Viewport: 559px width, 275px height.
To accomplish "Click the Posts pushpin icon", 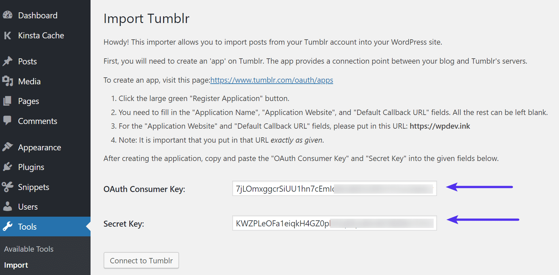I will pyautogui.click(x=7, y=61).
